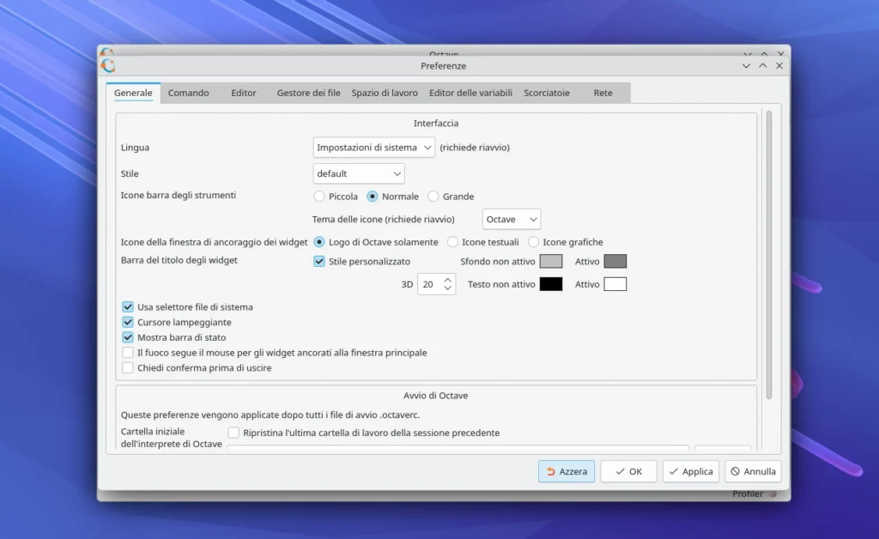
Task: Switch to the Scorciatoie tab
Action: coord(547,93)
